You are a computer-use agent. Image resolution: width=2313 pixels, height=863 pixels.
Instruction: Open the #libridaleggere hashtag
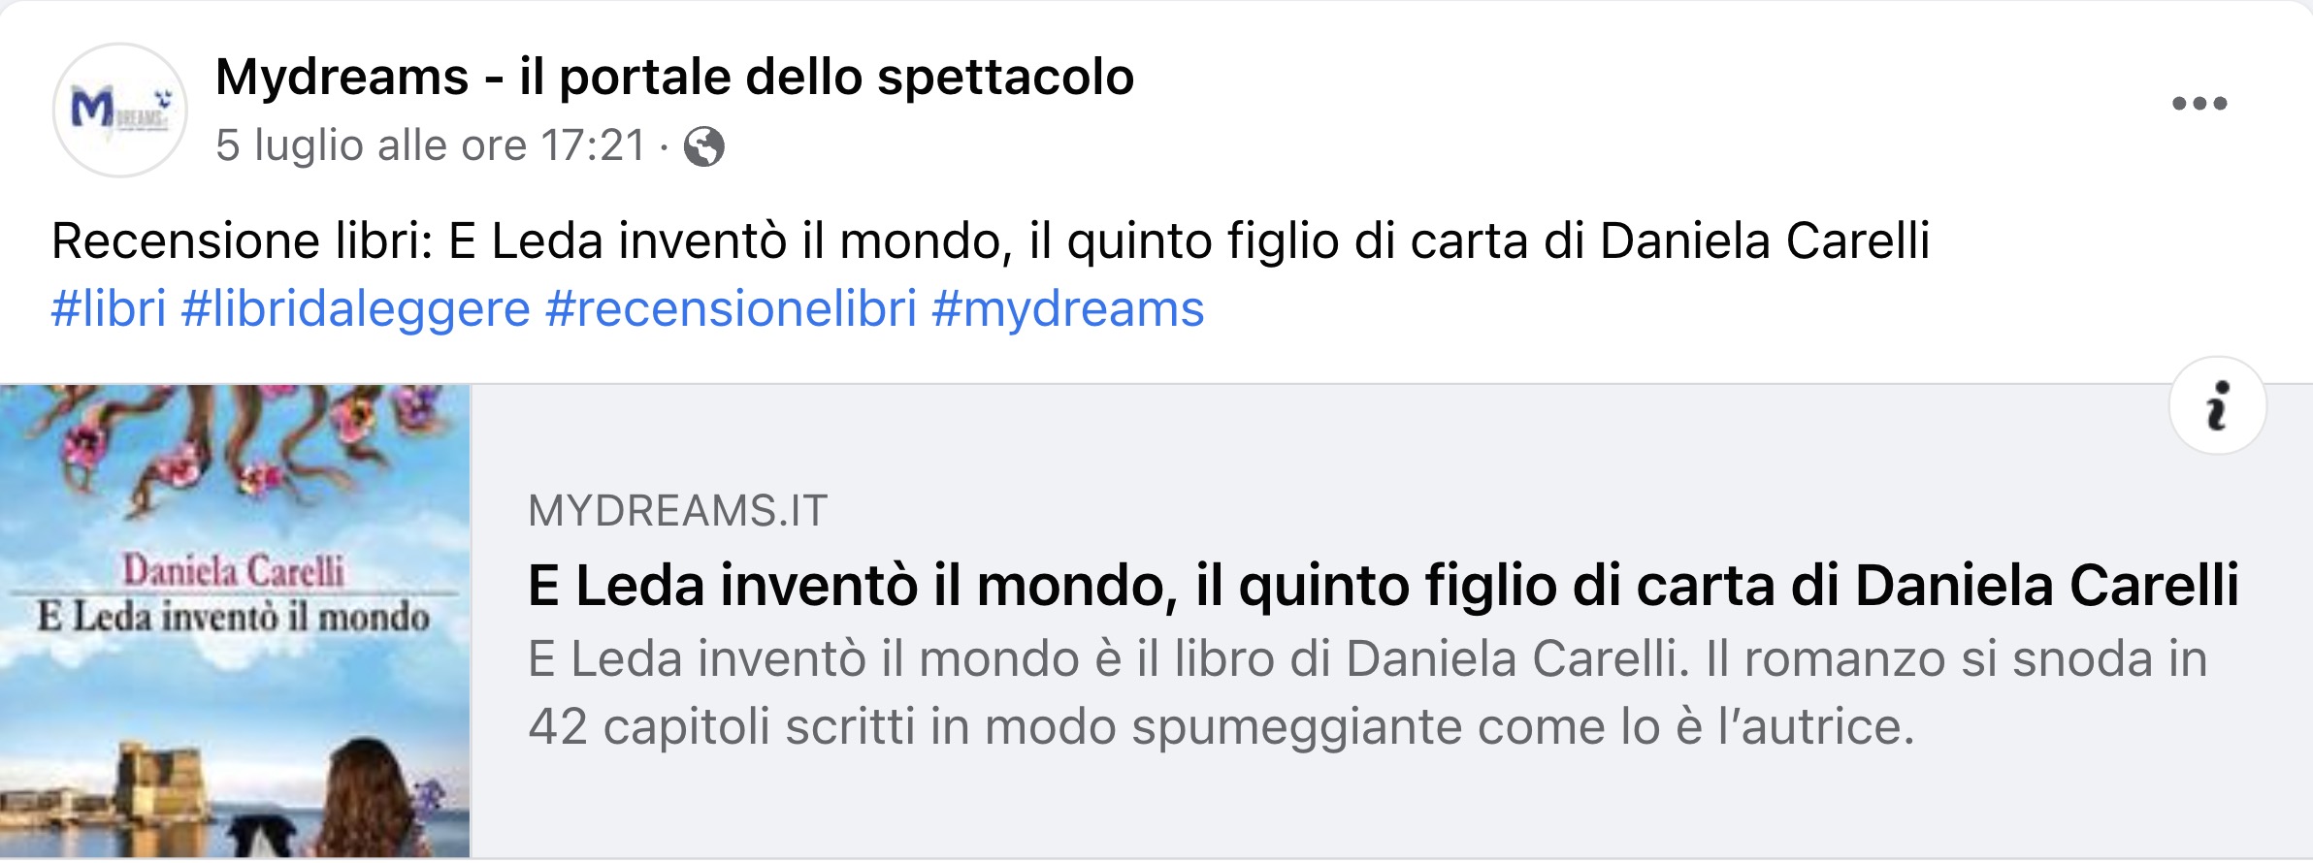(355, 309)
